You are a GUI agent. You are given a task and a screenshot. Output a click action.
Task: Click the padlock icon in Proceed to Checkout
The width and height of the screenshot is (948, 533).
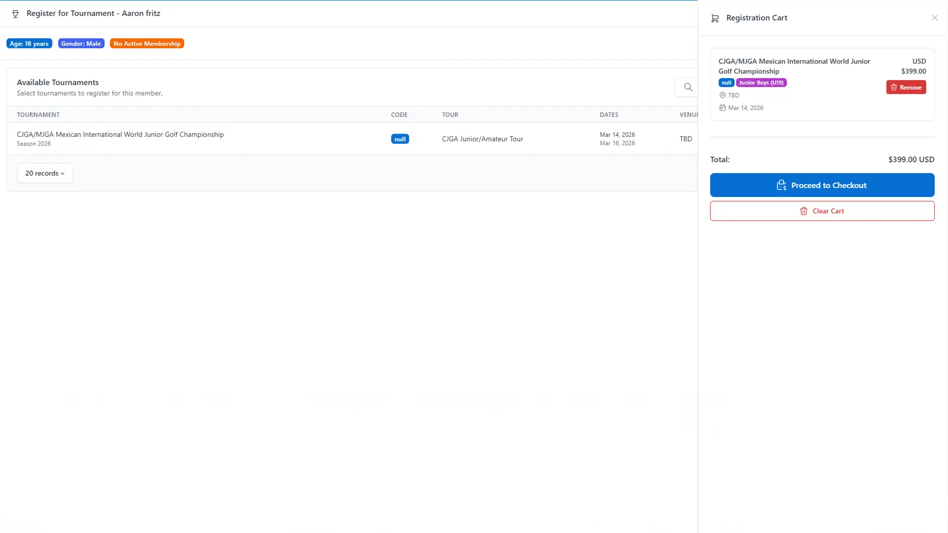click(781, 185)
